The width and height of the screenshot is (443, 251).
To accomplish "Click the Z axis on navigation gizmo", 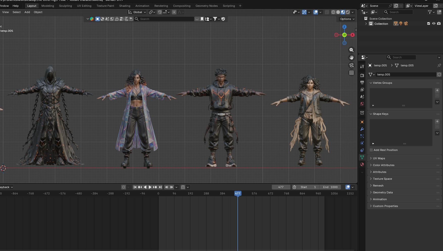I will pos(344,27).
